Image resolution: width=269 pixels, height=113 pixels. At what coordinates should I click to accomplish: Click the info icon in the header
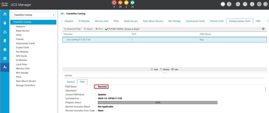tap(252, 5)
